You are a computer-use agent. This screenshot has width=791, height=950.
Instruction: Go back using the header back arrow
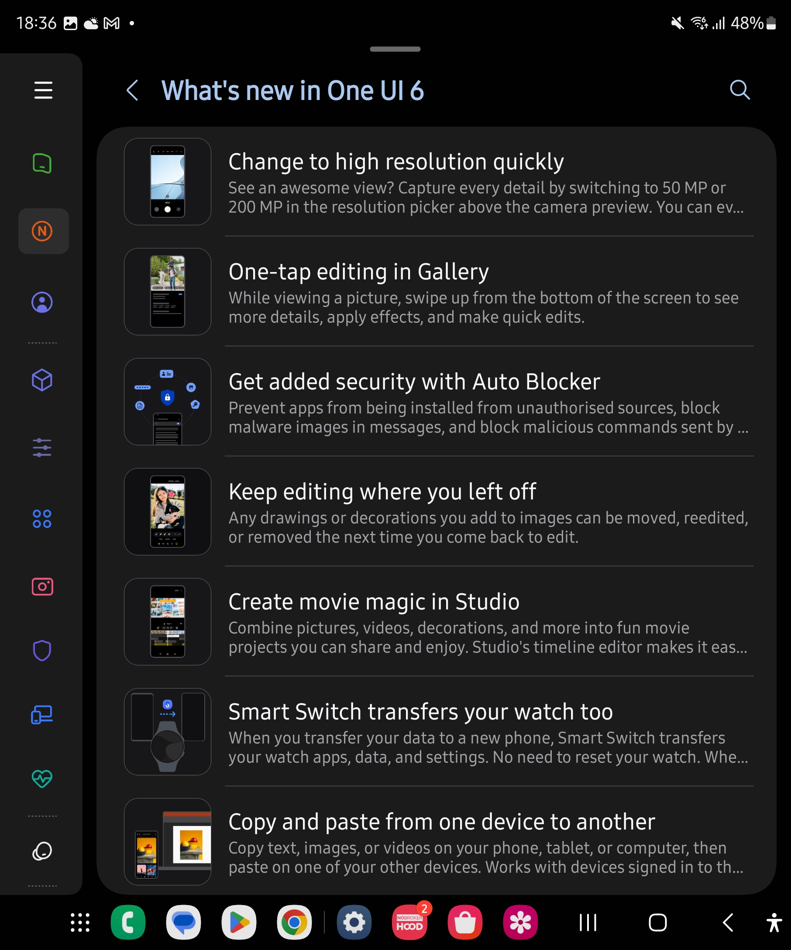[x=132, y=90]
